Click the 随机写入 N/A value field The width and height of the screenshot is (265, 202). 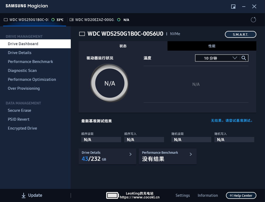point(234,140)
